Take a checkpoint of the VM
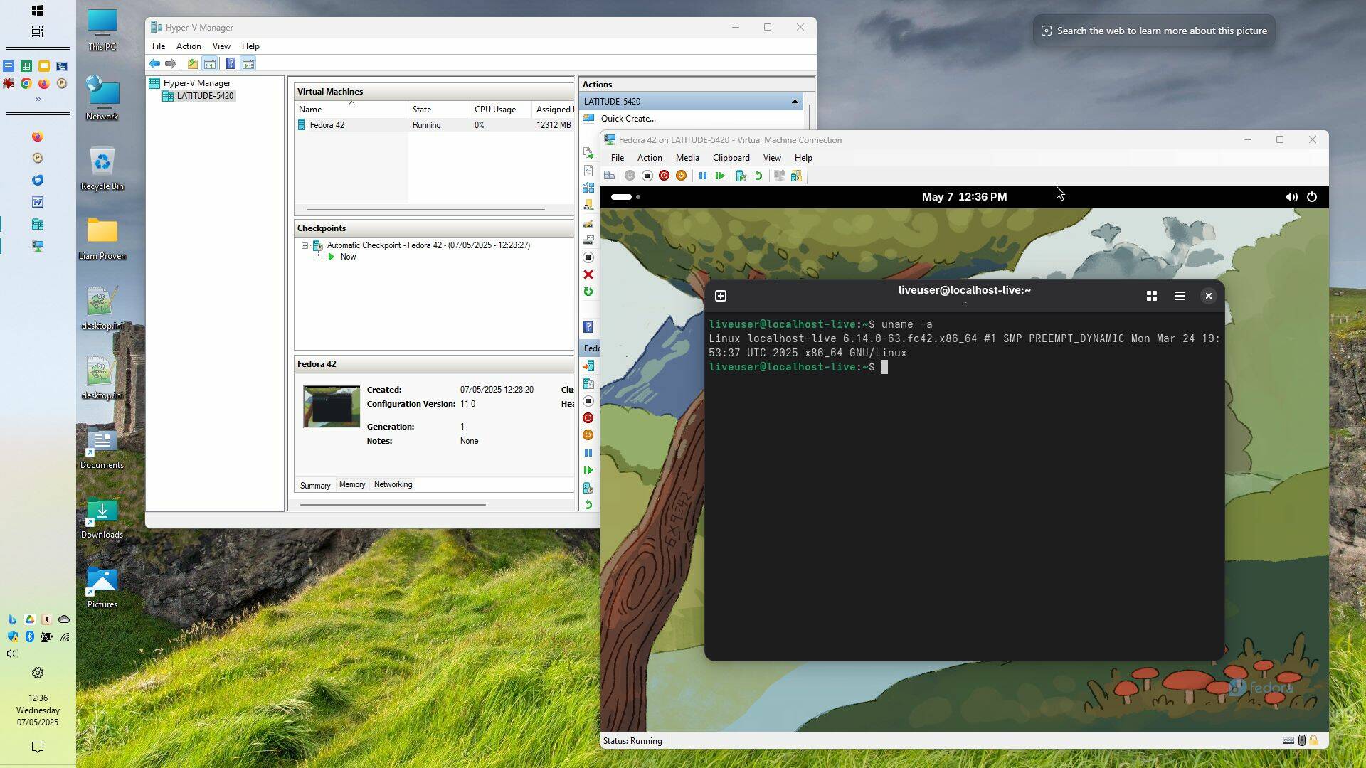 pyautogui.click(x=740, y=176)
